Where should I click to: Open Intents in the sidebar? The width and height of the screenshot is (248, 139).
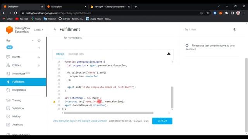pos(16,57)
